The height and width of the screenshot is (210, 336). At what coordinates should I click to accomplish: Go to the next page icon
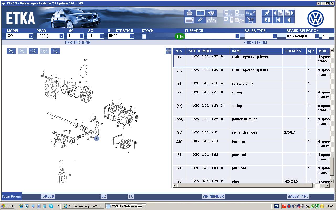point(289,13)
